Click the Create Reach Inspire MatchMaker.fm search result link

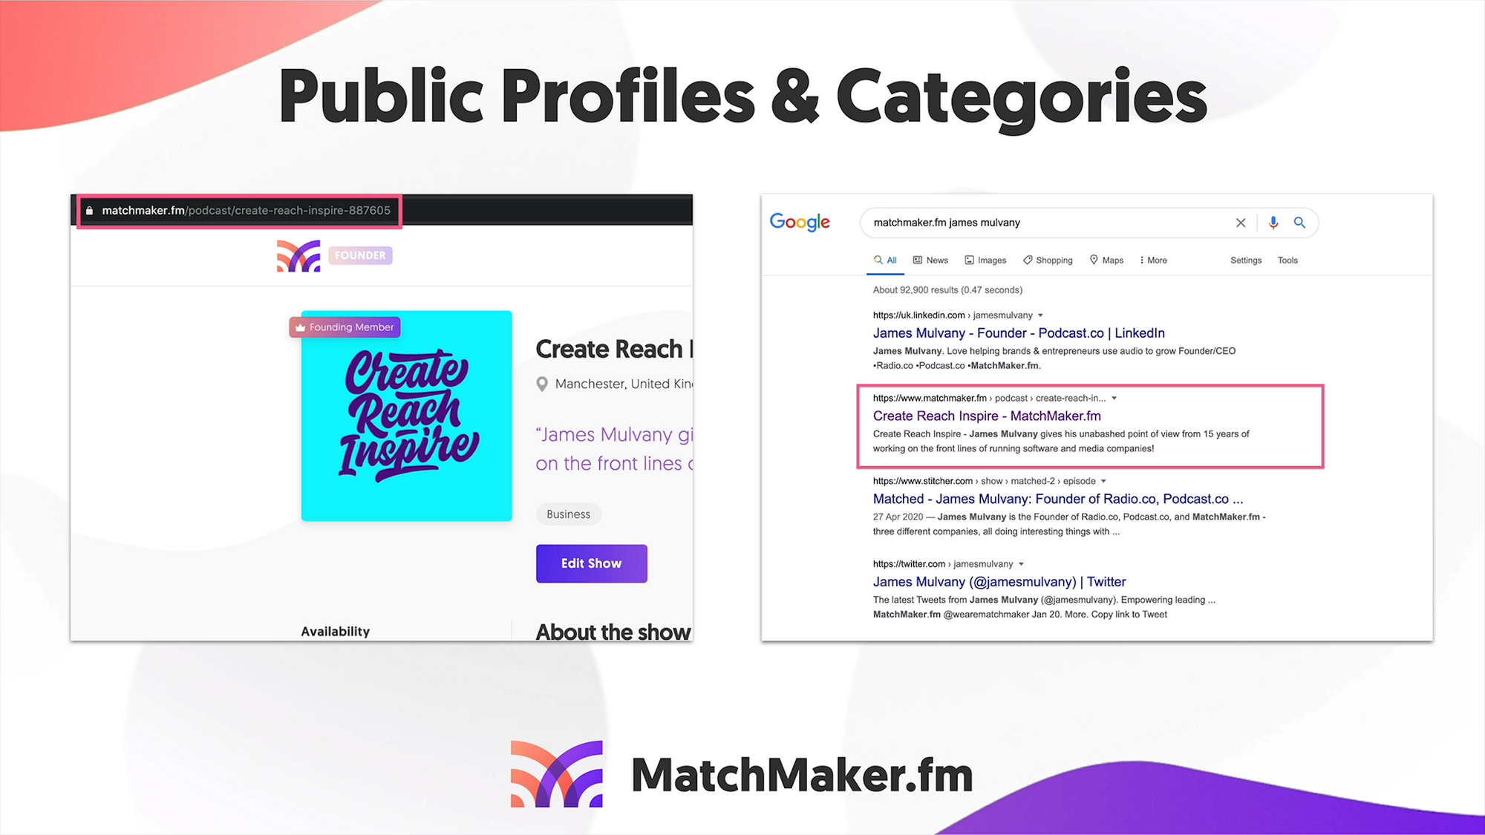[x=986, y=416]
